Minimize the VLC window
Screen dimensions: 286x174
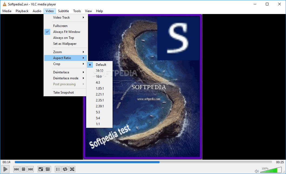click(255, 4)
